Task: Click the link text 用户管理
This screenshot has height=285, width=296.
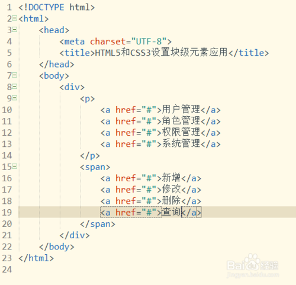Action: click(x=181, y=110)
